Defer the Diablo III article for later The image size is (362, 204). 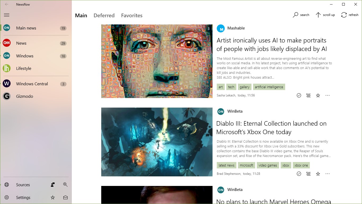pyautogui.click(x=308, y=174)
